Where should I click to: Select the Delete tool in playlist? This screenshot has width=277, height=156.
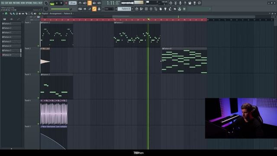[17, 13]
